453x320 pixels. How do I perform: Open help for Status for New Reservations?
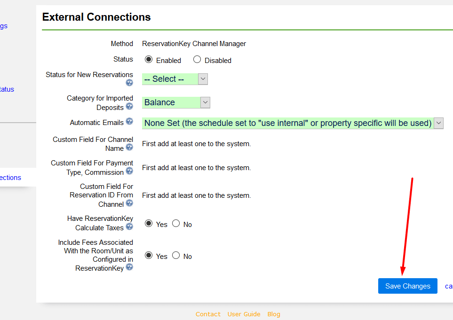tap(129, 83)
